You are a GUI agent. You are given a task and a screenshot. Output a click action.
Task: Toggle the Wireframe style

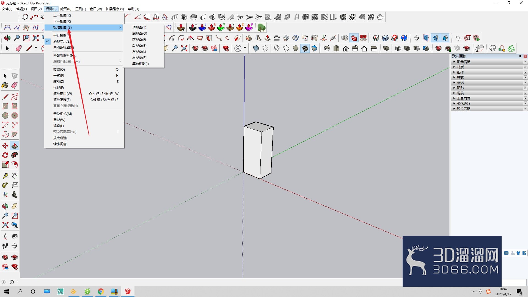[277, 48]
